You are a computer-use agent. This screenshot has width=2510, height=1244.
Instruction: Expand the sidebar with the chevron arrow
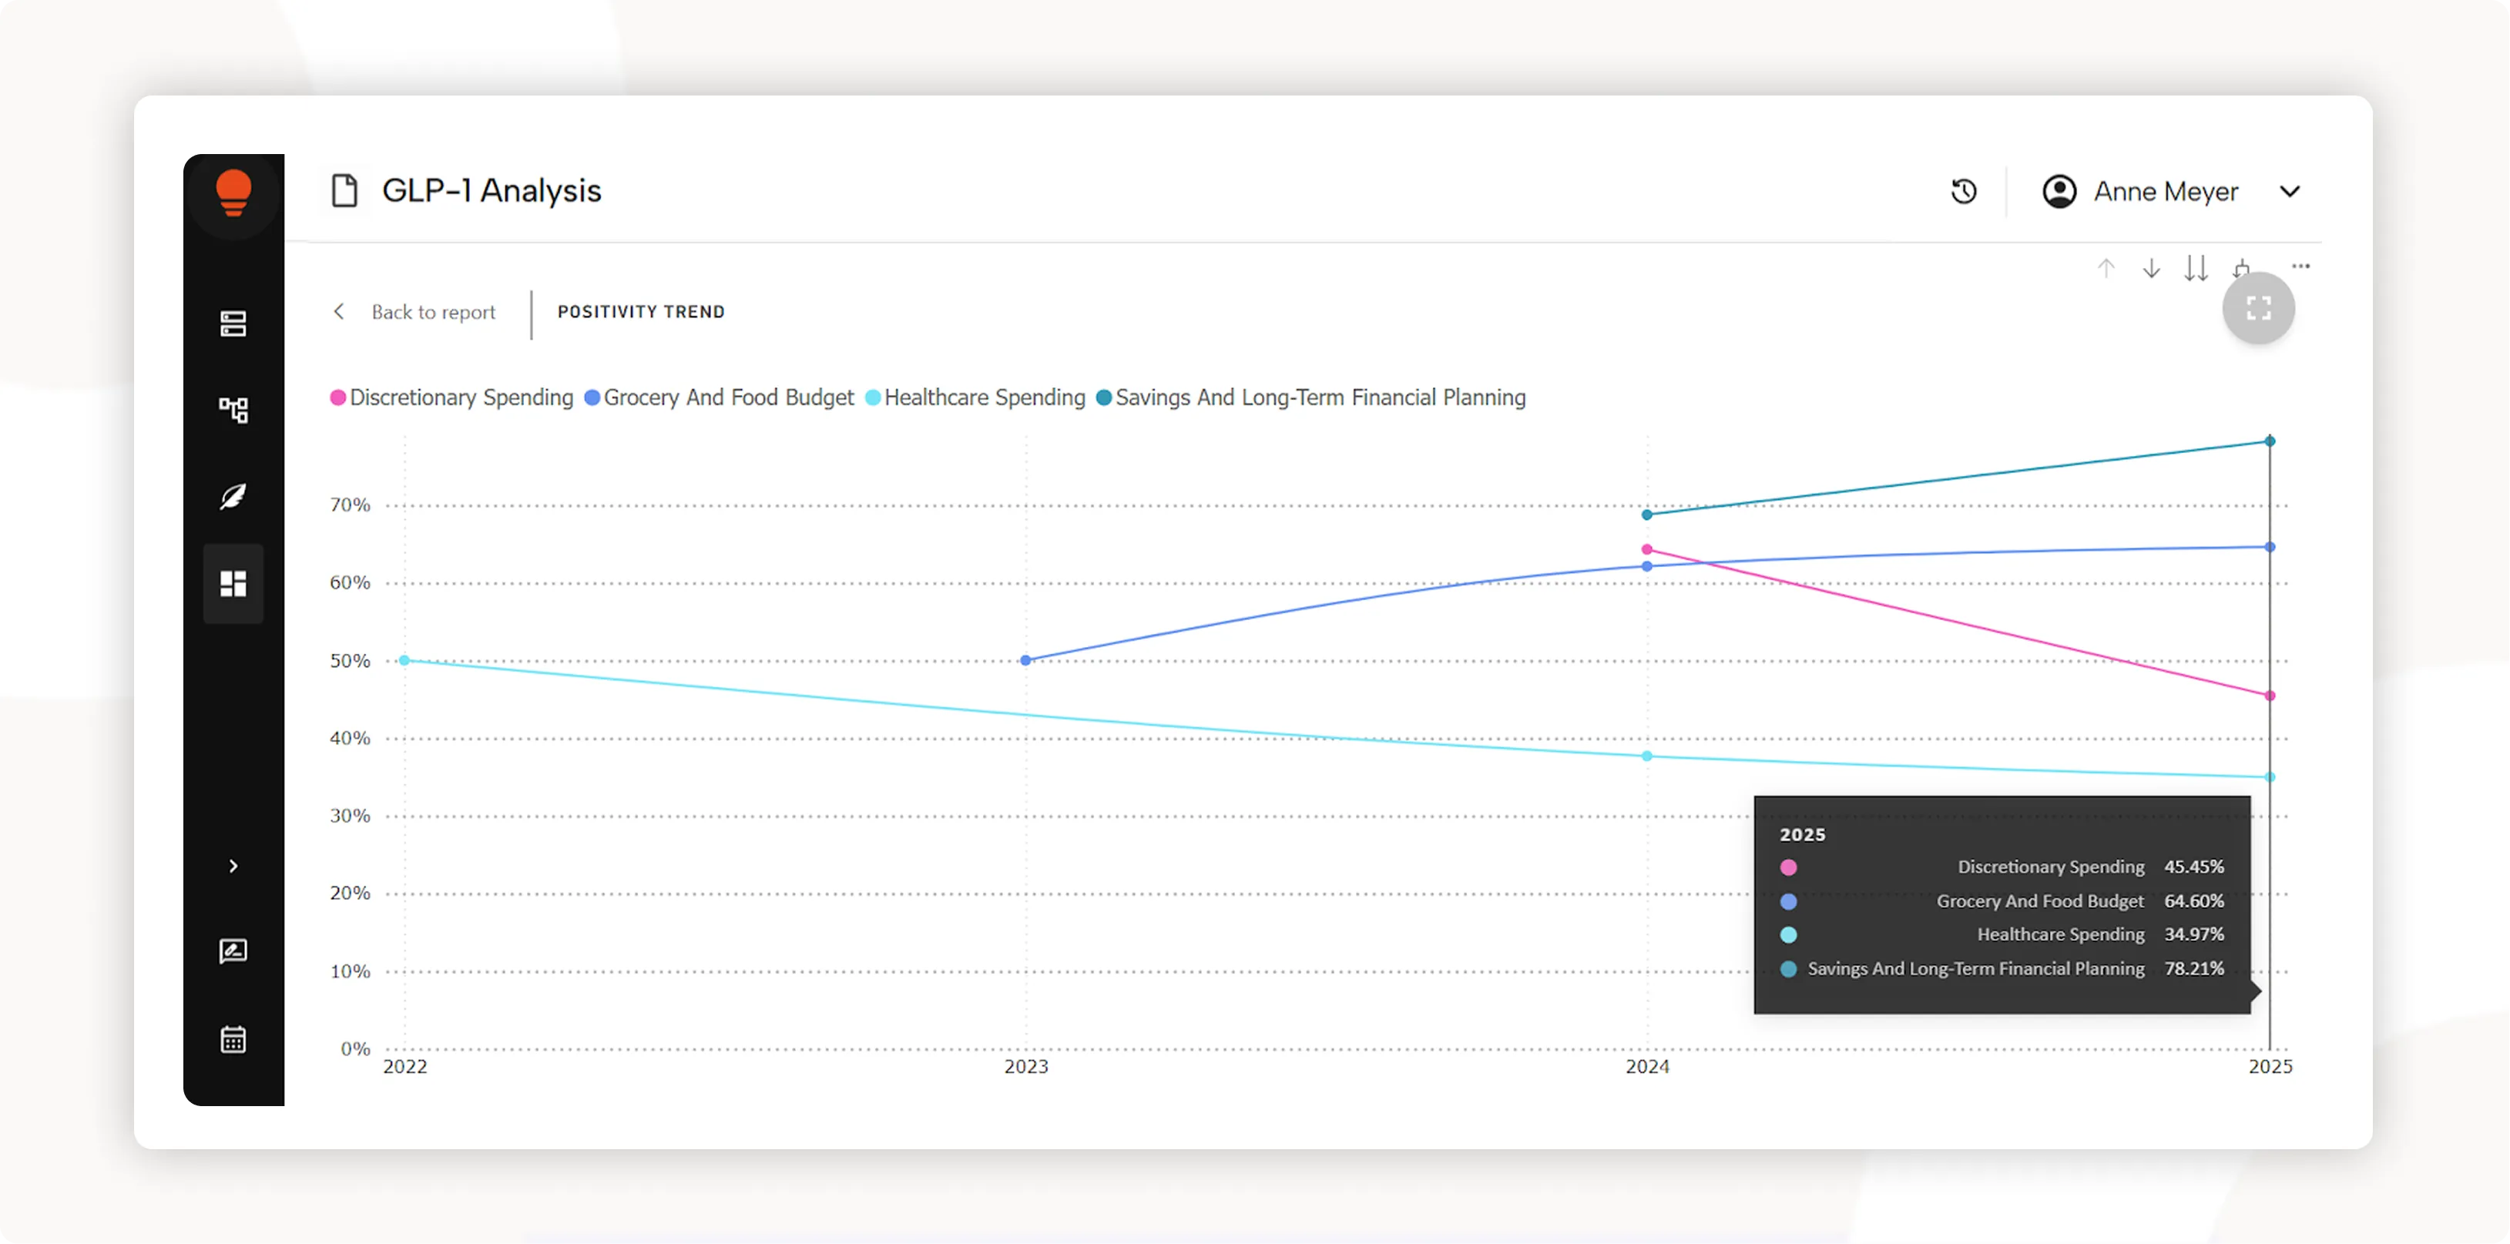point(233,866)
